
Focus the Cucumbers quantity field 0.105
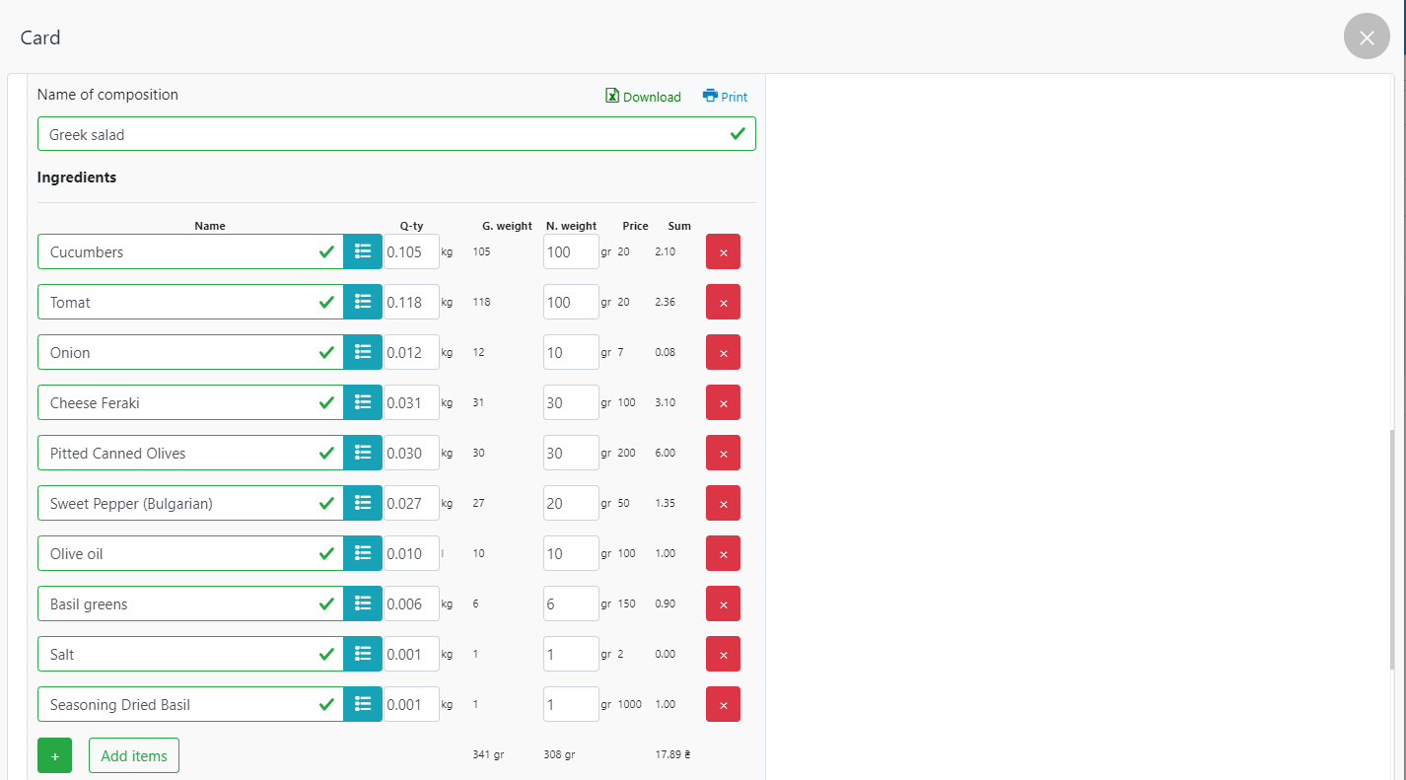coord(410,251)
